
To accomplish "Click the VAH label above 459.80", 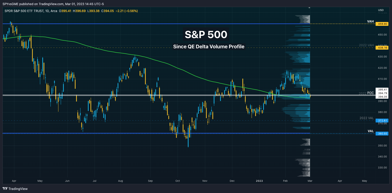I will [370, 22].
